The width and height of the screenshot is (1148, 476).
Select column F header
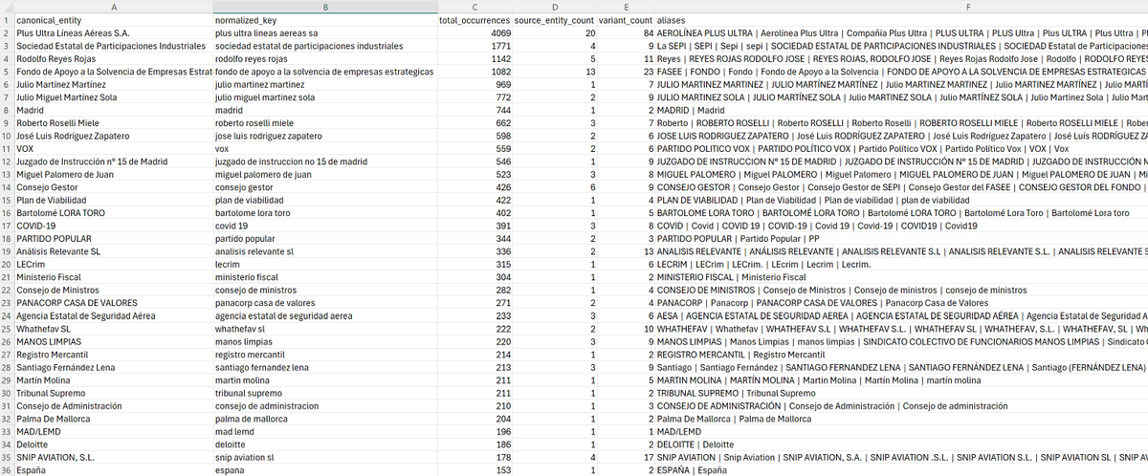pyautogui.click(x=902, y=7)
